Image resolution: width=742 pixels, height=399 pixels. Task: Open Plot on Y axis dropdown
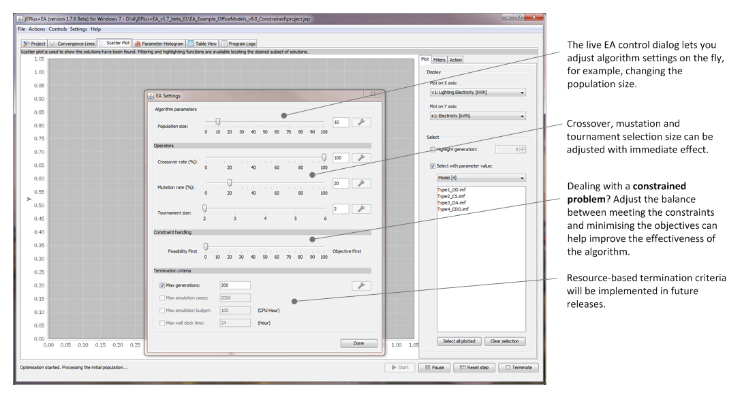(478, 116)
